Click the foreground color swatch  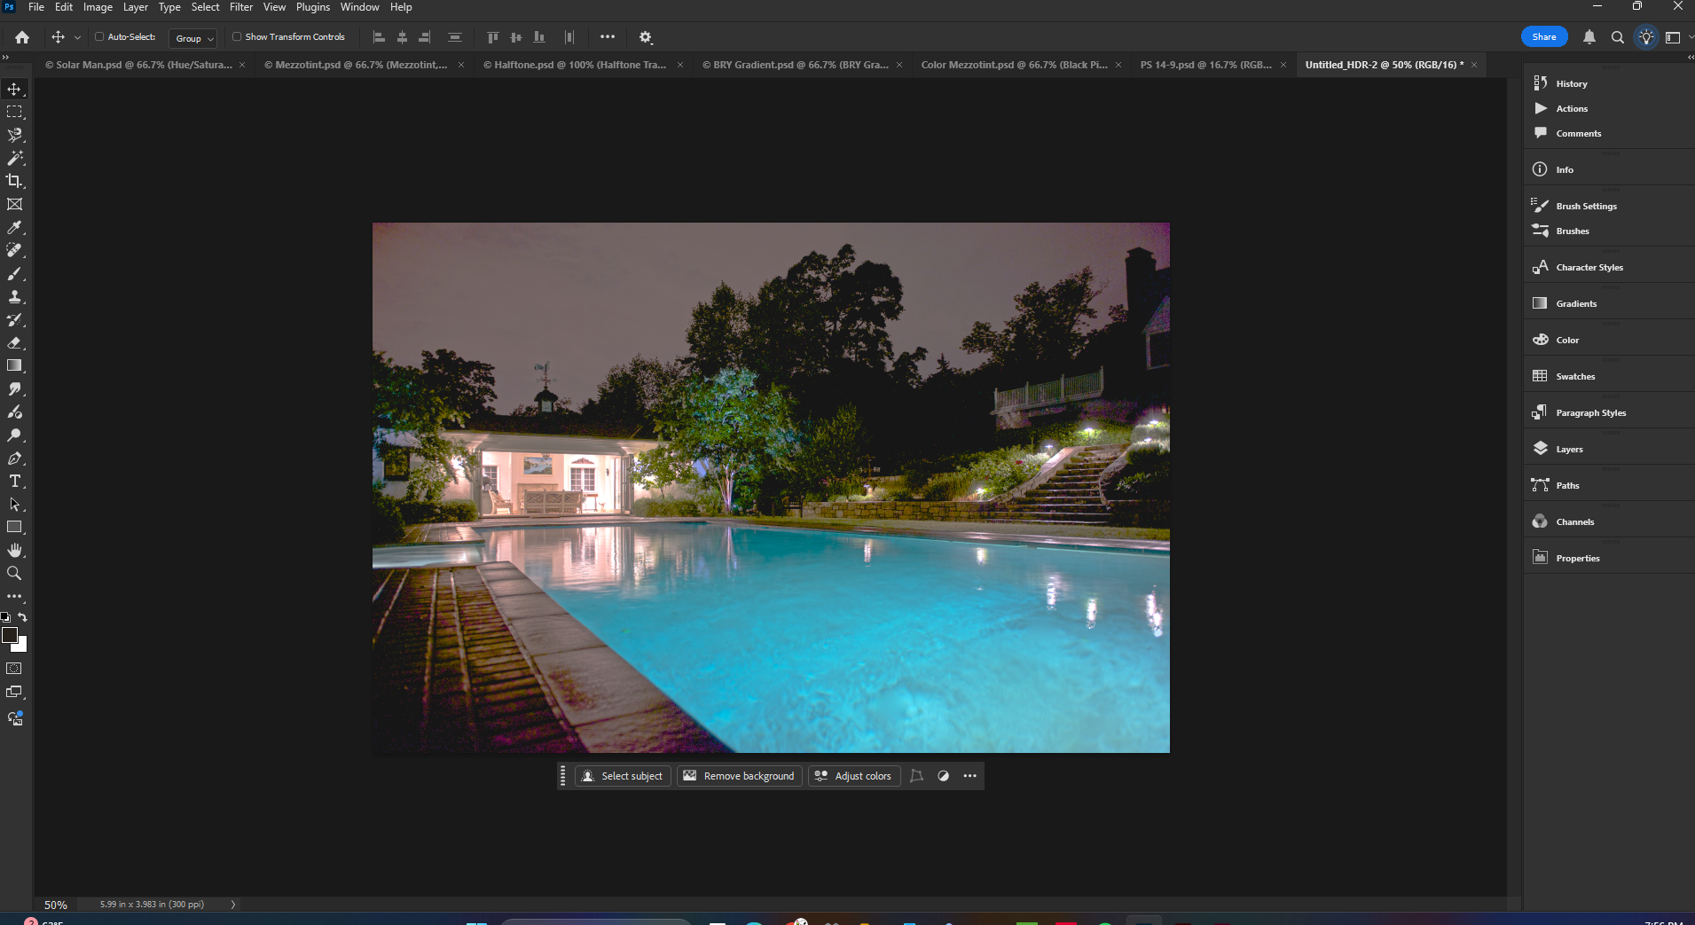12,635
